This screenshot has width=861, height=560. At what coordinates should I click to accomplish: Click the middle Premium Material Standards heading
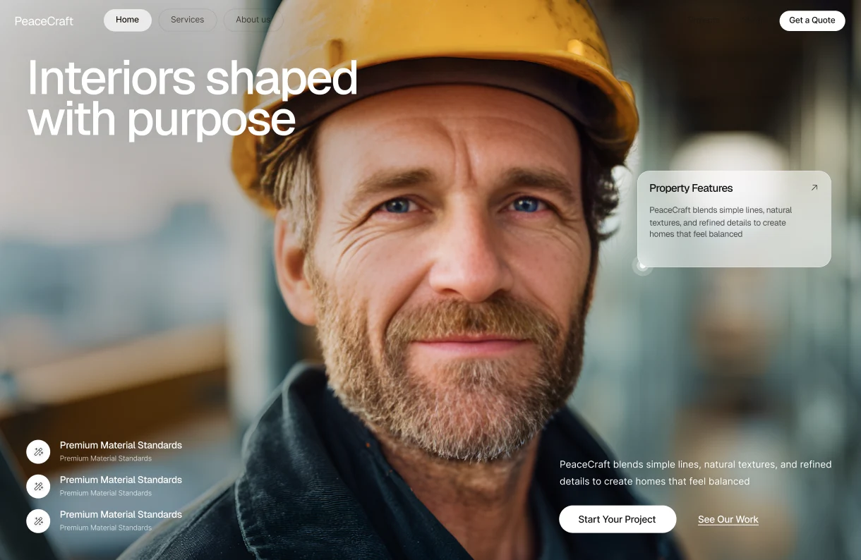[121, 480]
